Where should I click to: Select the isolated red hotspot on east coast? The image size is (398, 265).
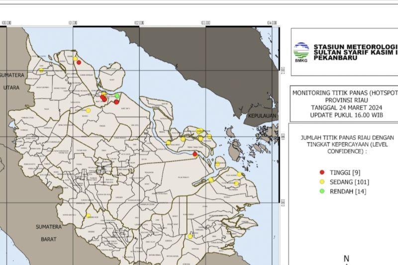click(195, 154)
